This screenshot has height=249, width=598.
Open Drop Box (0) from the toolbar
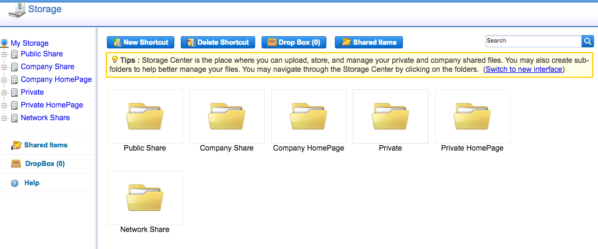[294, 43]
